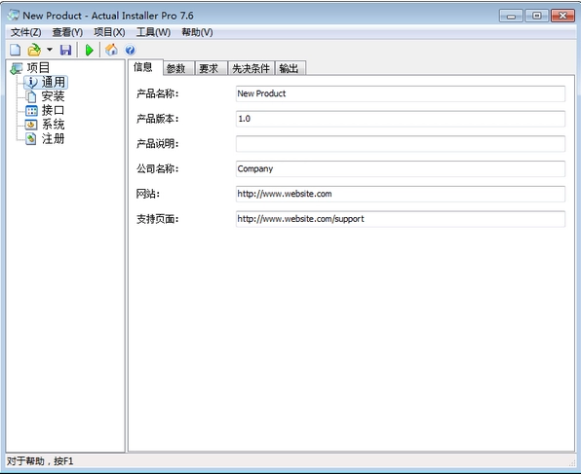The height and width of the screenshot is (474, 581).
Task: Click the 支持页面 URL field
Action: pos(401,219)
